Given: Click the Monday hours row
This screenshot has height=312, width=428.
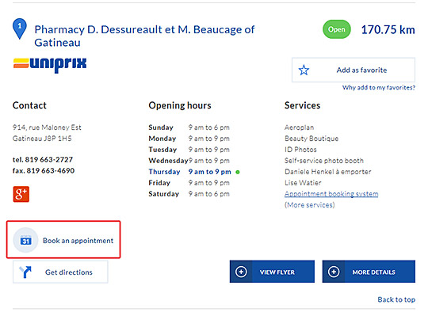Looking at the screenshot, I should coord(189,139).
